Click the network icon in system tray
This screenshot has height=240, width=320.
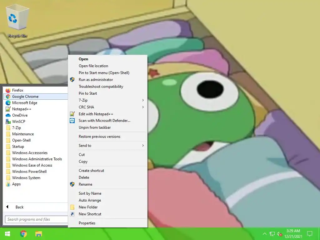[272, 234]
